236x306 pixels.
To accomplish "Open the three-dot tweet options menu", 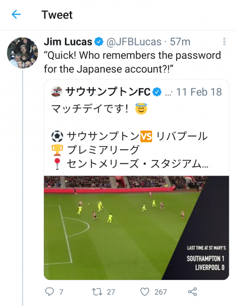I will tap(224, 42).
